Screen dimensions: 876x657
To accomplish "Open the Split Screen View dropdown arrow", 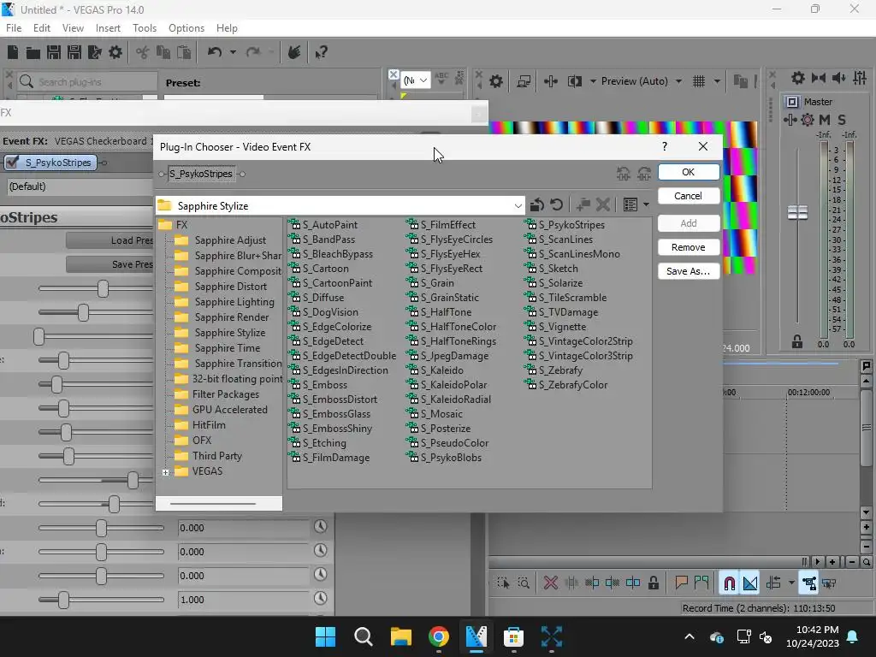I will coord(593,81).
